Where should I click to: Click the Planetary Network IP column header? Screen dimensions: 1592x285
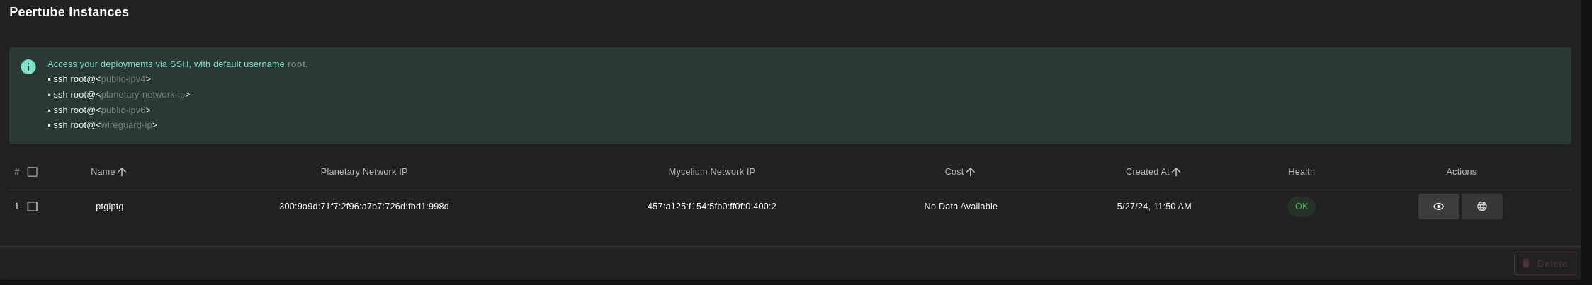(363, 172)
